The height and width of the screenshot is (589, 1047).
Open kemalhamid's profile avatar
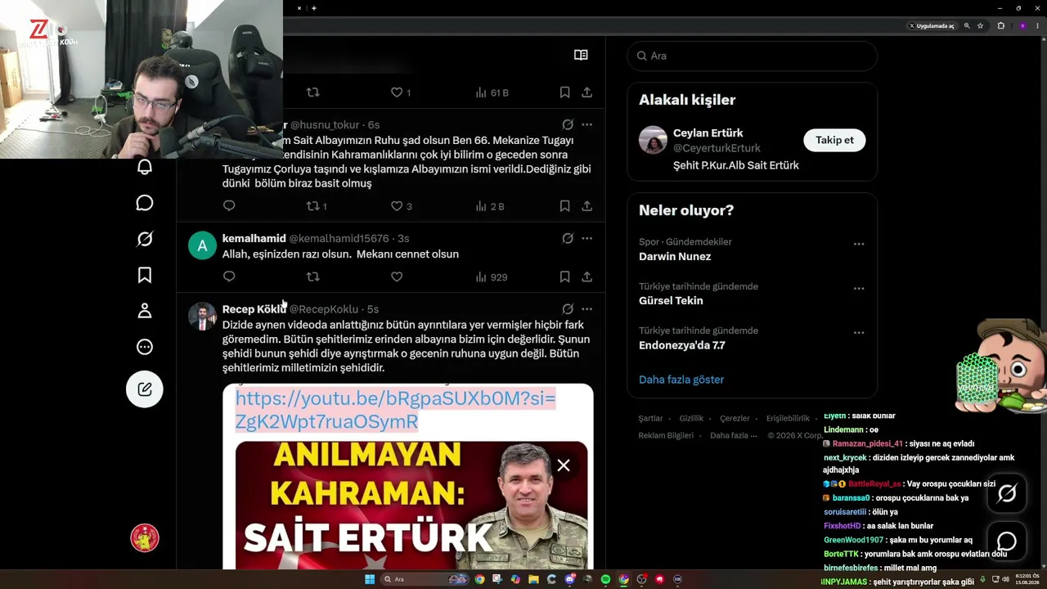tap(202, 245)
